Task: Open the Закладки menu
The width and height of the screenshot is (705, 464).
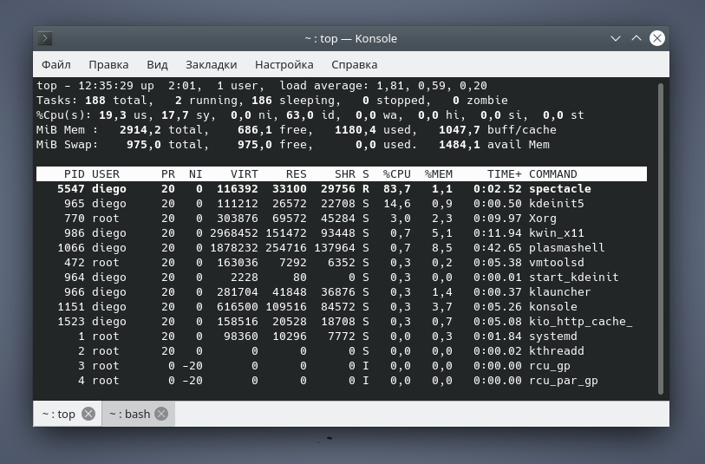Action: 211,64
